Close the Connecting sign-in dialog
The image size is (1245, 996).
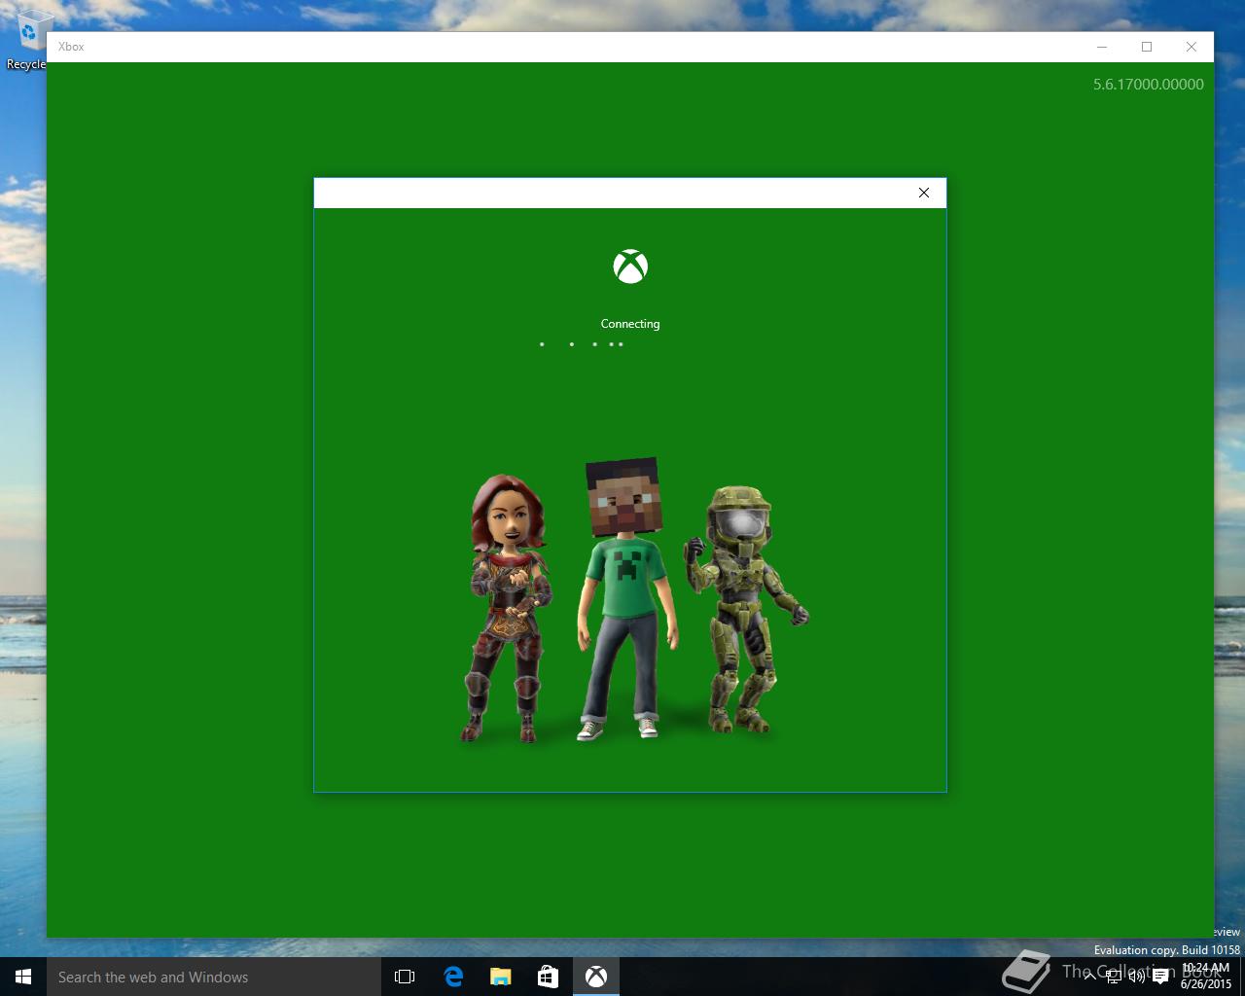click(923, 193)
